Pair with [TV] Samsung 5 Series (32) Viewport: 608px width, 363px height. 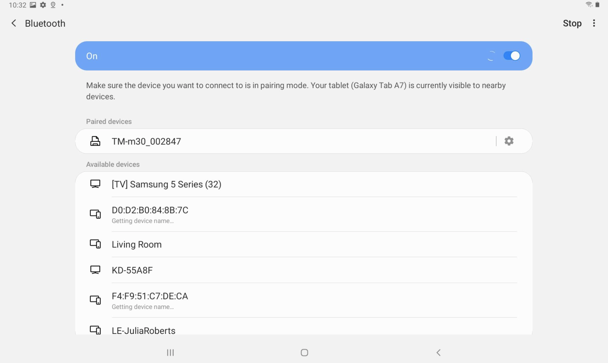tap(304, 184)
